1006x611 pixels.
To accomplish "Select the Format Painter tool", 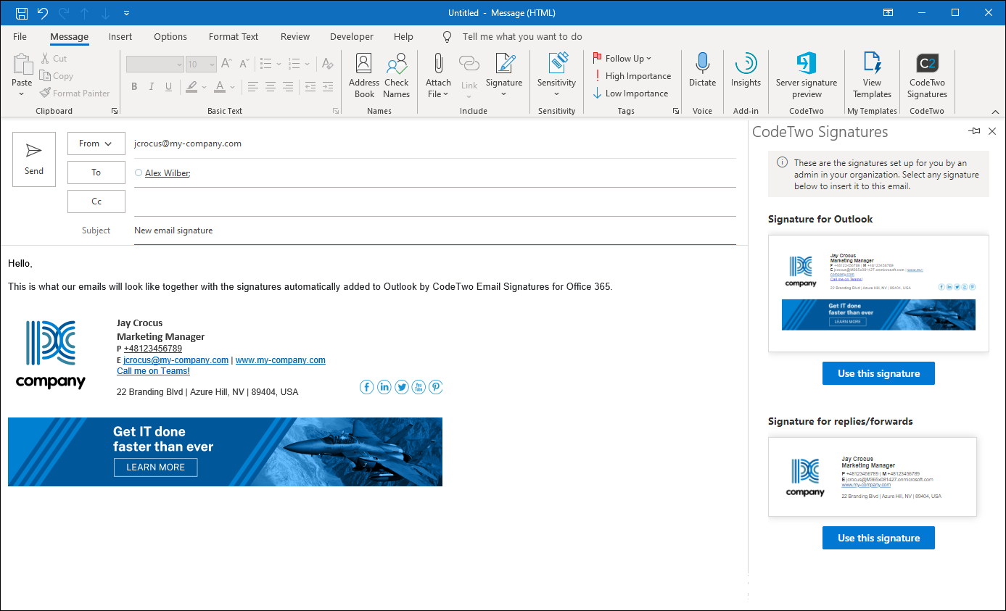I will pos(75,93).
